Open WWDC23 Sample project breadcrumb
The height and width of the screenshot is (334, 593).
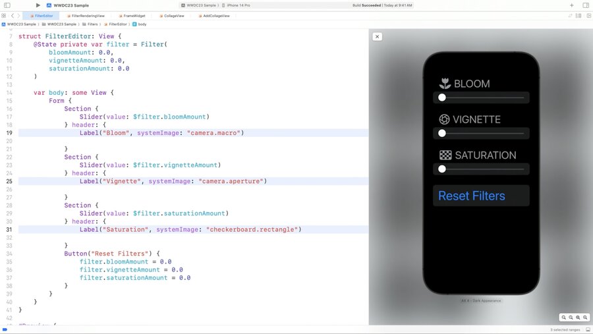tap(19, 24)
